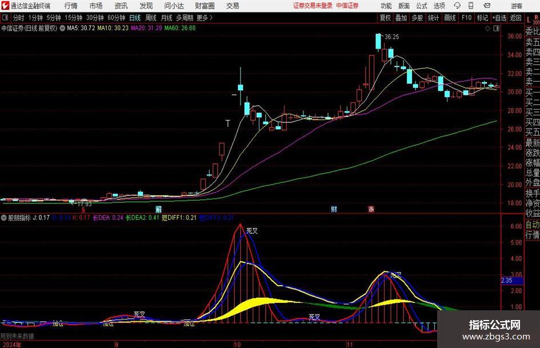Screen dimensions: 540x348
Task: Open the 版面 menu
Action: tap(403, 6)
